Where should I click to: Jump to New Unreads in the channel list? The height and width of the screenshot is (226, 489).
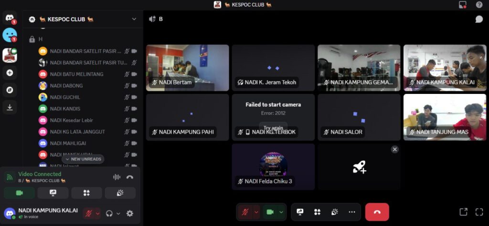[x=83, y=159]
